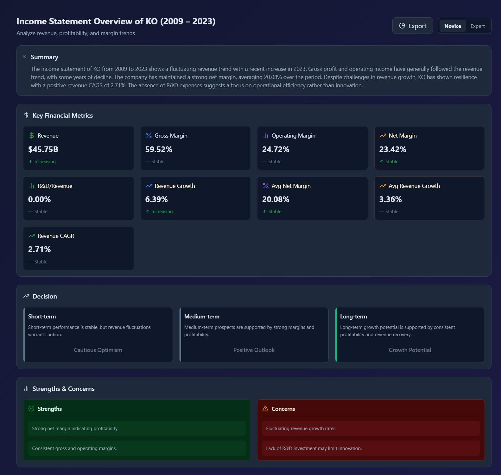Click the trend arrow icon beside Decision heading
The image size is (501, 475).
(x=26, y=296)
